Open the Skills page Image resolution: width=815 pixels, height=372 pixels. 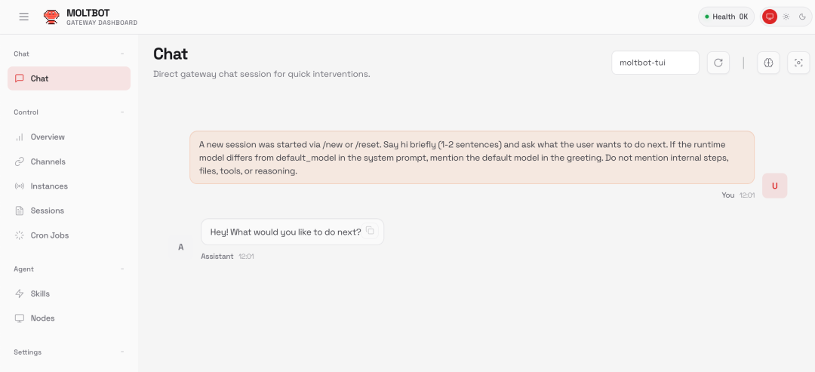40,294
